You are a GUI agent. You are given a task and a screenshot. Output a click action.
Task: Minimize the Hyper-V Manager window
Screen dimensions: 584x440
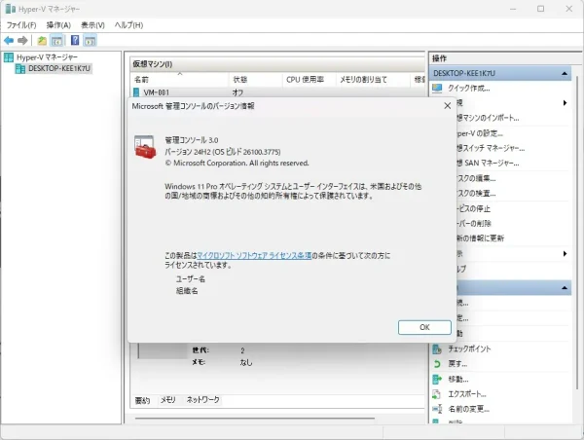pos(513,9)
